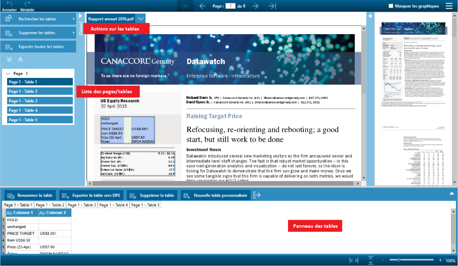Open the Rapport annuel 2016.pdf dropdown arrow
Viewport: 458px width, 266px height.
(141, 19)
